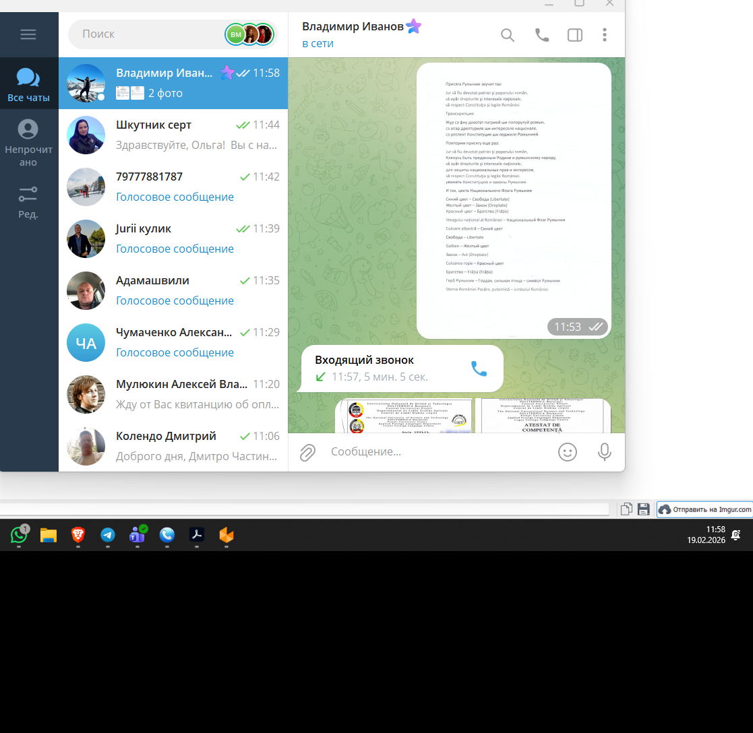Open the left certificate photo thumbnail
The height and width of the screenshot is (733, 753).
404,416
